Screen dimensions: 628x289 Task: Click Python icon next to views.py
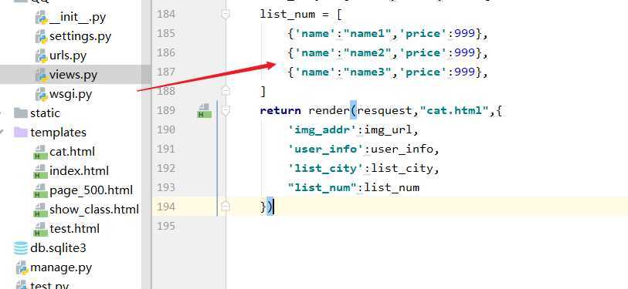(41, 76)
